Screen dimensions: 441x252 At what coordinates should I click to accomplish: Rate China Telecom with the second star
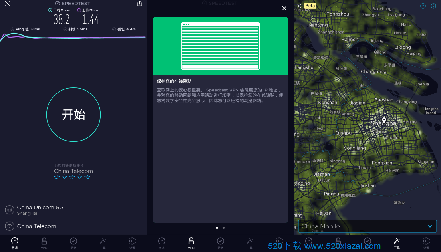pos(64,177)
